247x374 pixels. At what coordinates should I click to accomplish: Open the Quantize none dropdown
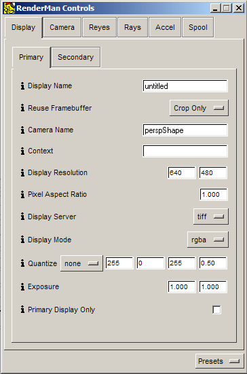pos(82,263)
